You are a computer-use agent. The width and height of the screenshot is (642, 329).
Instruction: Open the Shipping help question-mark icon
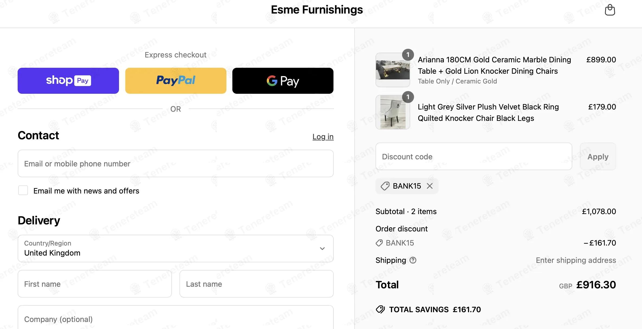coord(413,260)
